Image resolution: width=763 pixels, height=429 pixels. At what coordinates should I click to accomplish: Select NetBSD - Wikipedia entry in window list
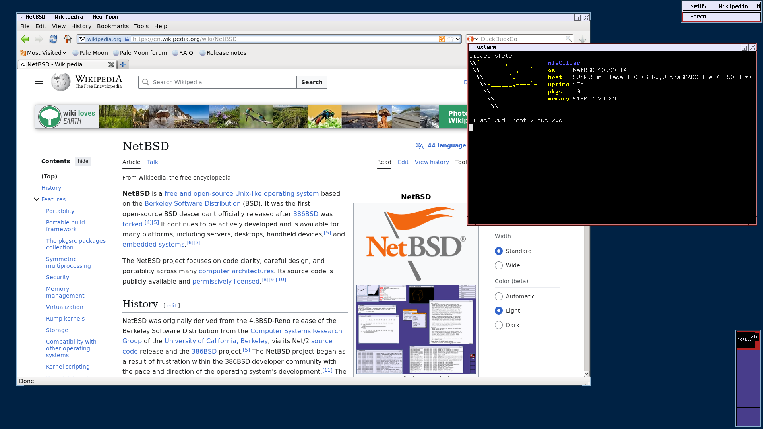(x=721, y=6)
